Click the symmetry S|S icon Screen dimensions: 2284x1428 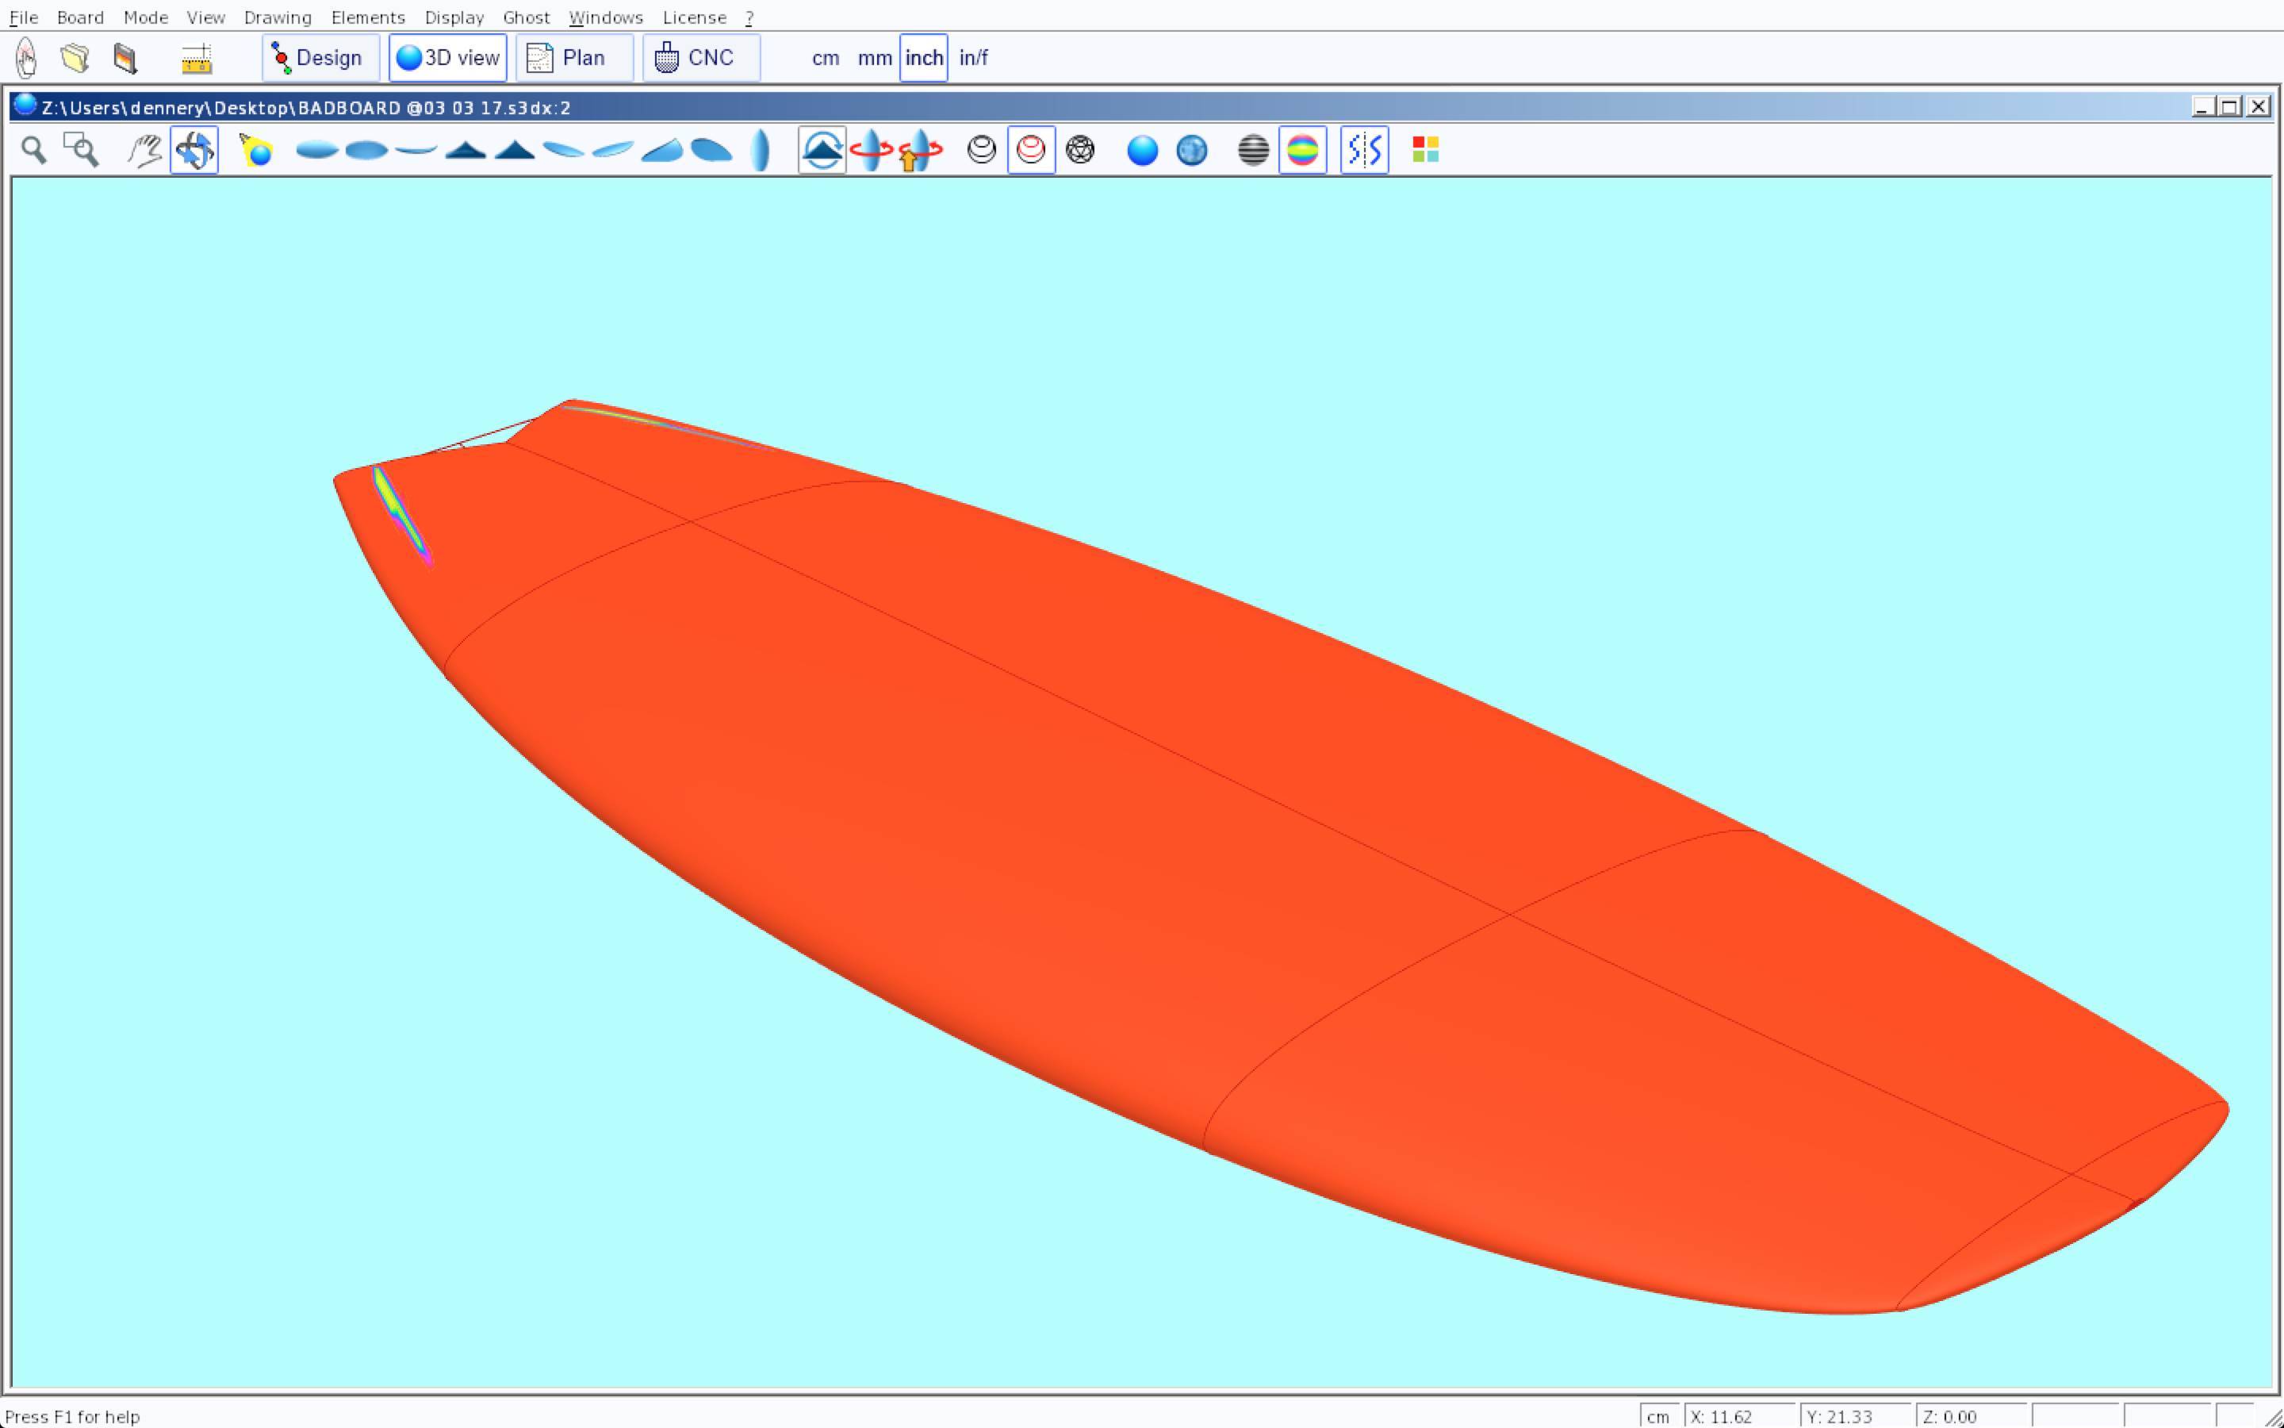tap(1364, 150)
